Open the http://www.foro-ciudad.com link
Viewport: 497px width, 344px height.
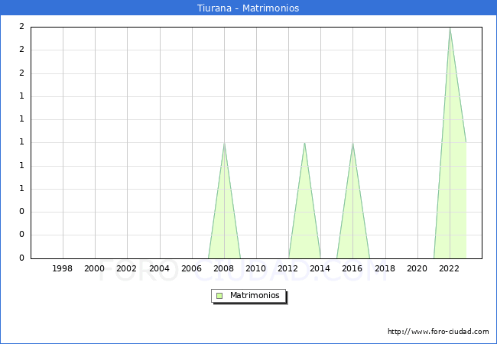click(438, 332)
